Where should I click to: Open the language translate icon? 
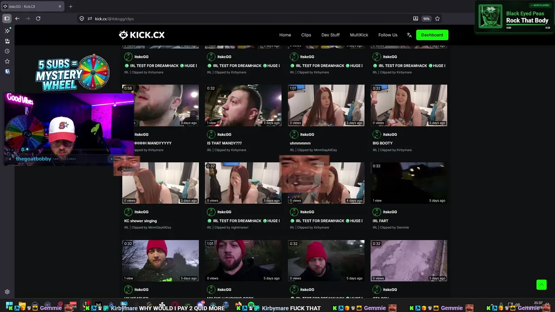tap(409, 35)
